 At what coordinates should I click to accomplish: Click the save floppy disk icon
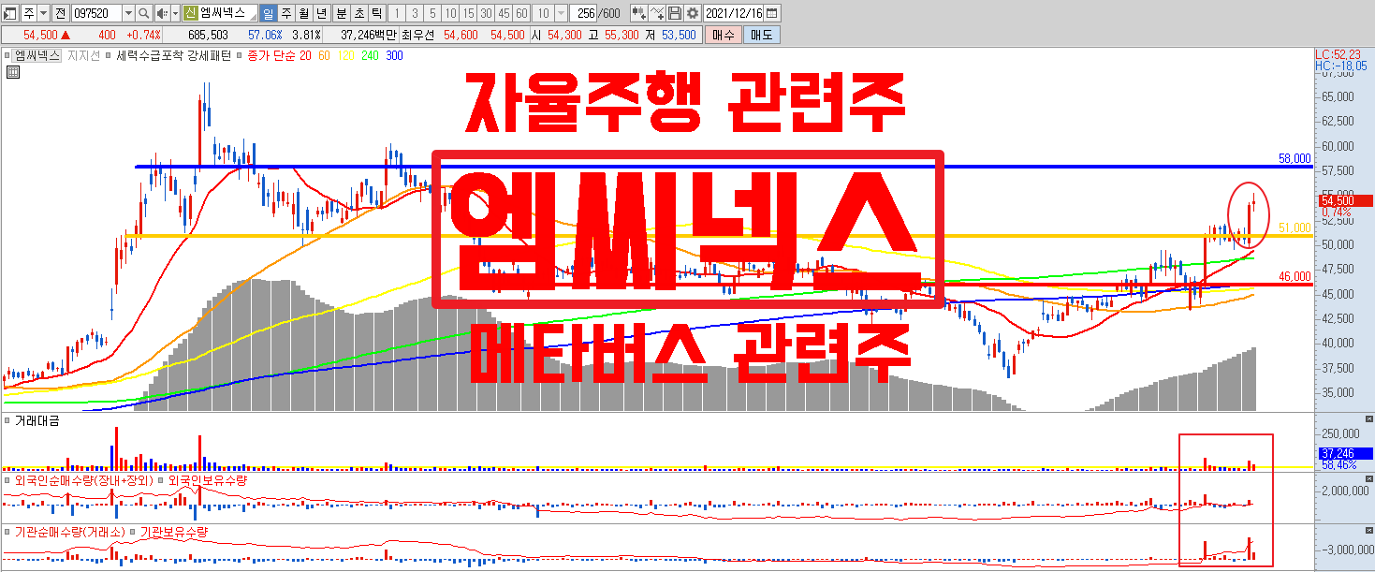675,13
